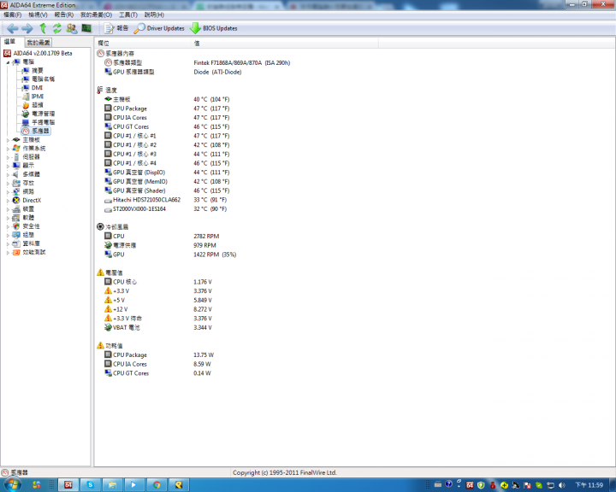The height and width of the screenshot is (492, 616).
Task: Collapse the 電腦 tree node
Action: pyautogui.click(x=8, y=62)
